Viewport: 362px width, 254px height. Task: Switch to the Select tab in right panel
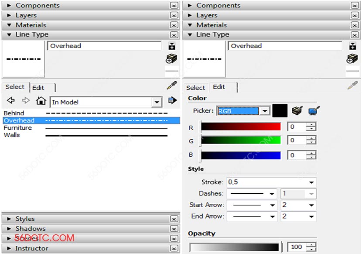(x=196, y=88)
